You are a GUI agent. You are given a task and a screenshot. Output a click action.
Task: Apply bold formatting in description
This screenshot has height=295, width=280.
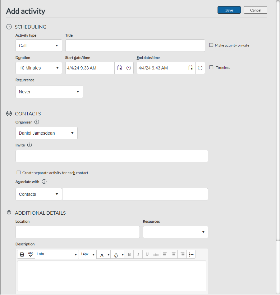129,254
